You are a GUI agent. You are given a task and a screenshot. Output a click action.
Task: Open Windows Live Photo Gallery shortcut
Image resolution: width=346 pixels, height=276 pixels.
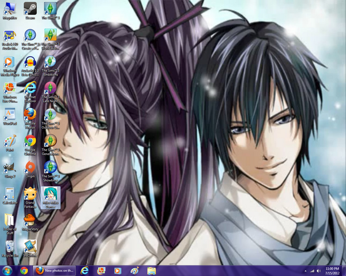10,93
